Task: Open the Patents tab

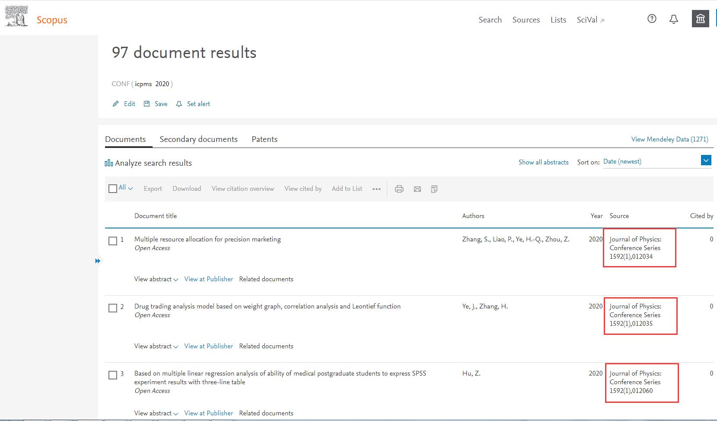Action: click(264, 139)
